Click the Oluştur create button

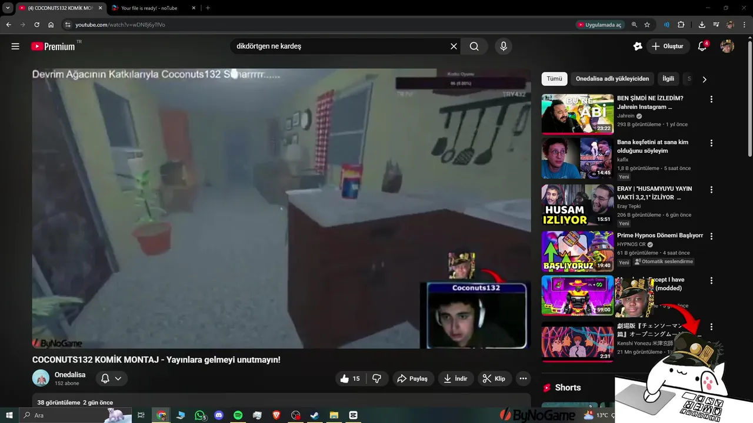coord(668,46)
